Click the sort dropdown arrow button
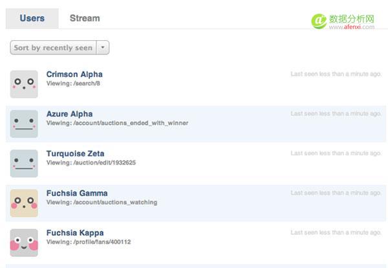Image resolution: width=388 pixels, height=268 pixels. [x=103, y=47]
